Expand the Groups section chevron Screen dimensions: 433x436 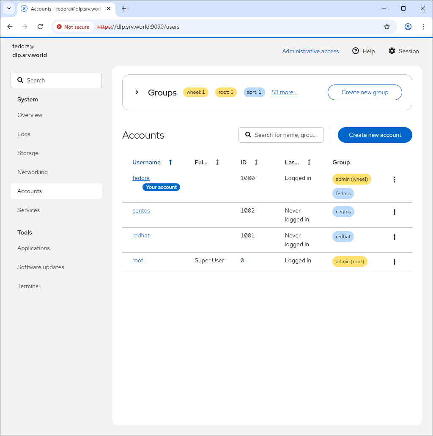(137, 92)
